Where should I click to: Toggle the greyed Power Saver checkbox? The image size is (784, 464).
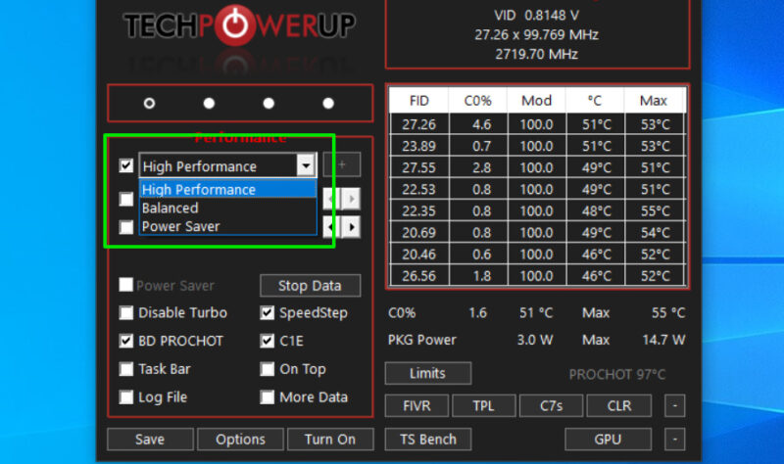pyautogui.click(x=126, y=285)
